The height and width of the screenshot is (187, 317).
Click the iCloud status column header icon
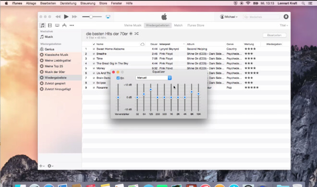(142, 44)
